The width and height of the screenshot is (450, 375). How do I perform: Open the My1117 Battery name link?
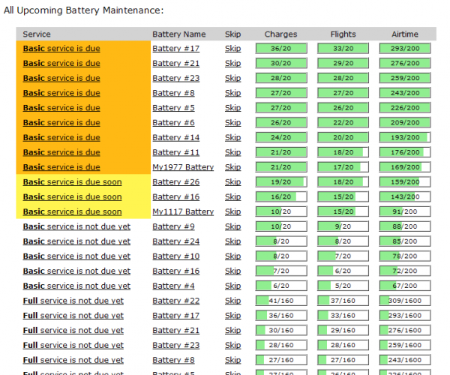coord(183,211)
